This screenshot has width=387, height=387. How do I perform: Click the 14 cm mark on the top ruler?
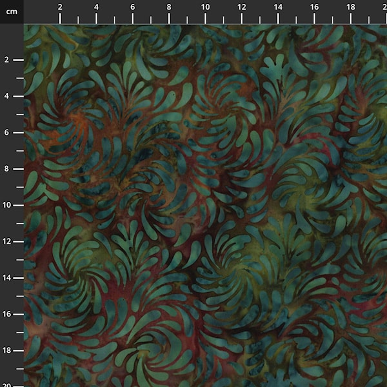click(x=277, y=7)
